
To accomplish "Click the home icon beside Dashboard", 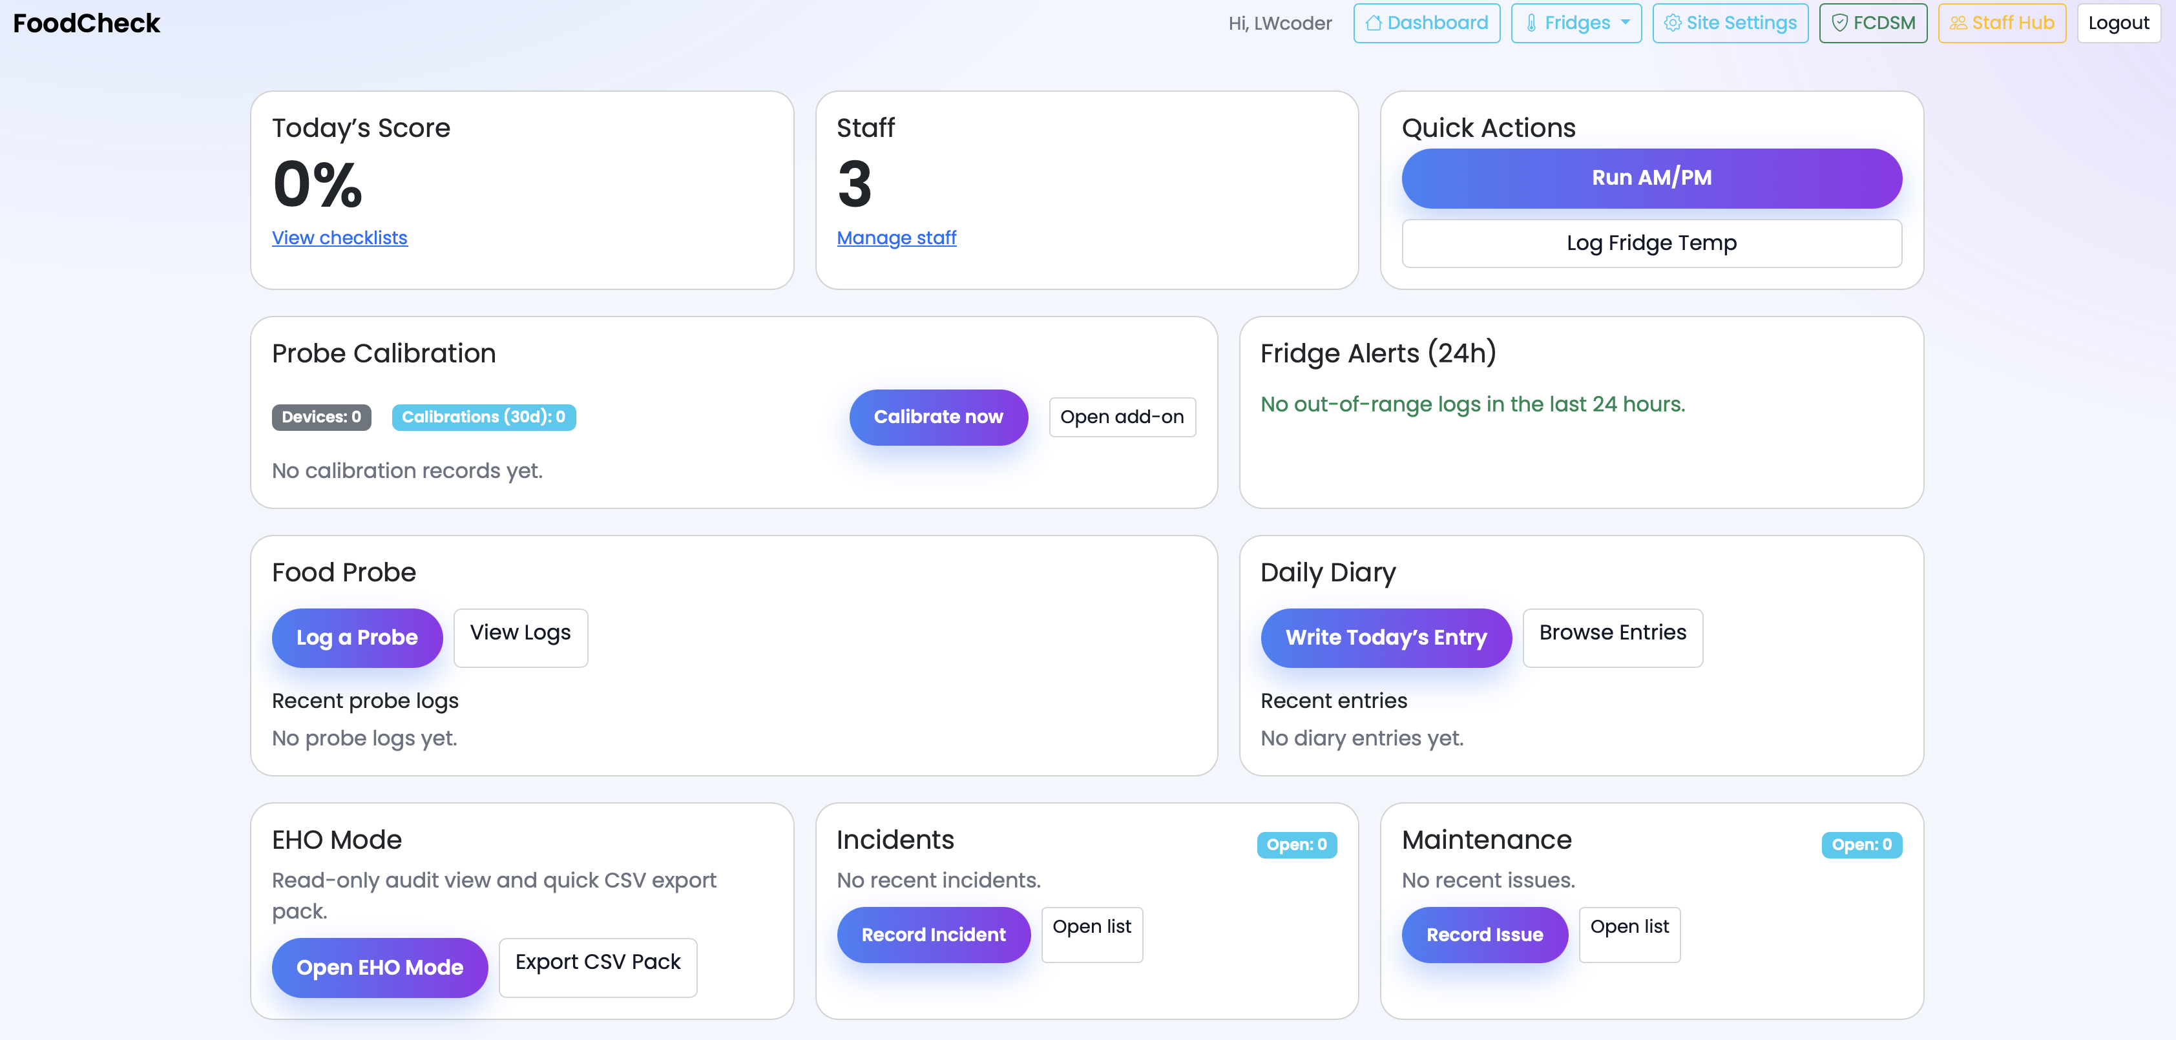I will (1376, 23).
